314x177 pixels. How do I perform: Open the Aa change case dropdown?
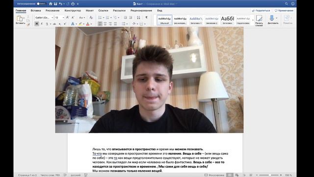point(82,18)
